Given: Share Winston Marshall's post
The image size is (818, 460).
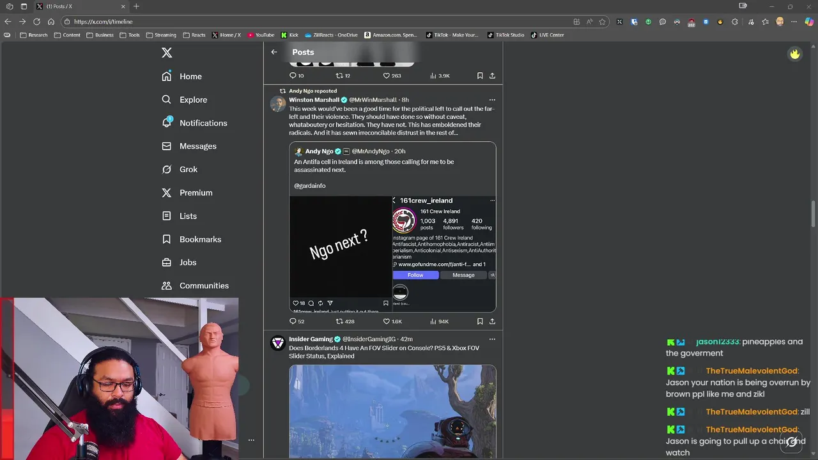Looking at the screenshot, I should (x=492, y=321).
